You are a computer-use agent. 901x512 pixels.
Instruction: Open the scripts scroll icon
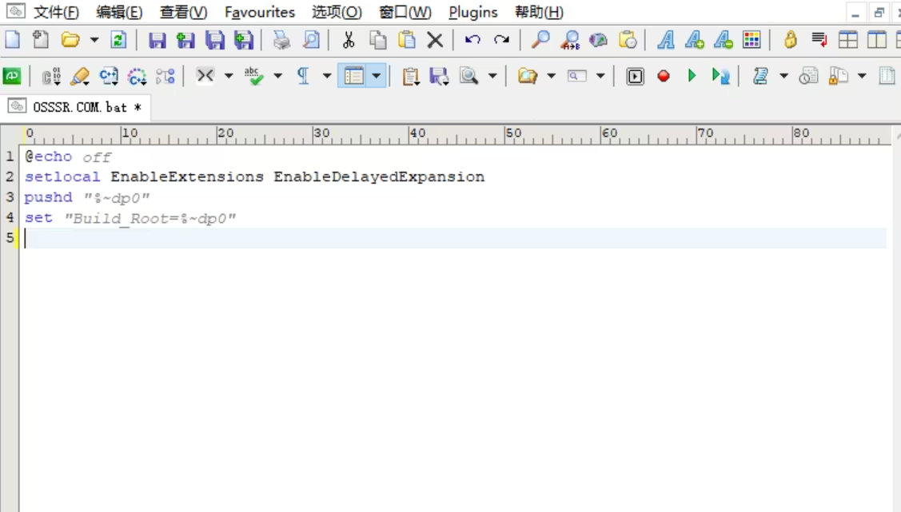click(x=761, y=76)
